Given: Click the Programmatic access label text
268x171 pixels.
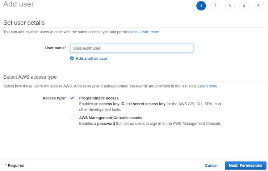Looking at the screenshot, I should pos(99,98).
